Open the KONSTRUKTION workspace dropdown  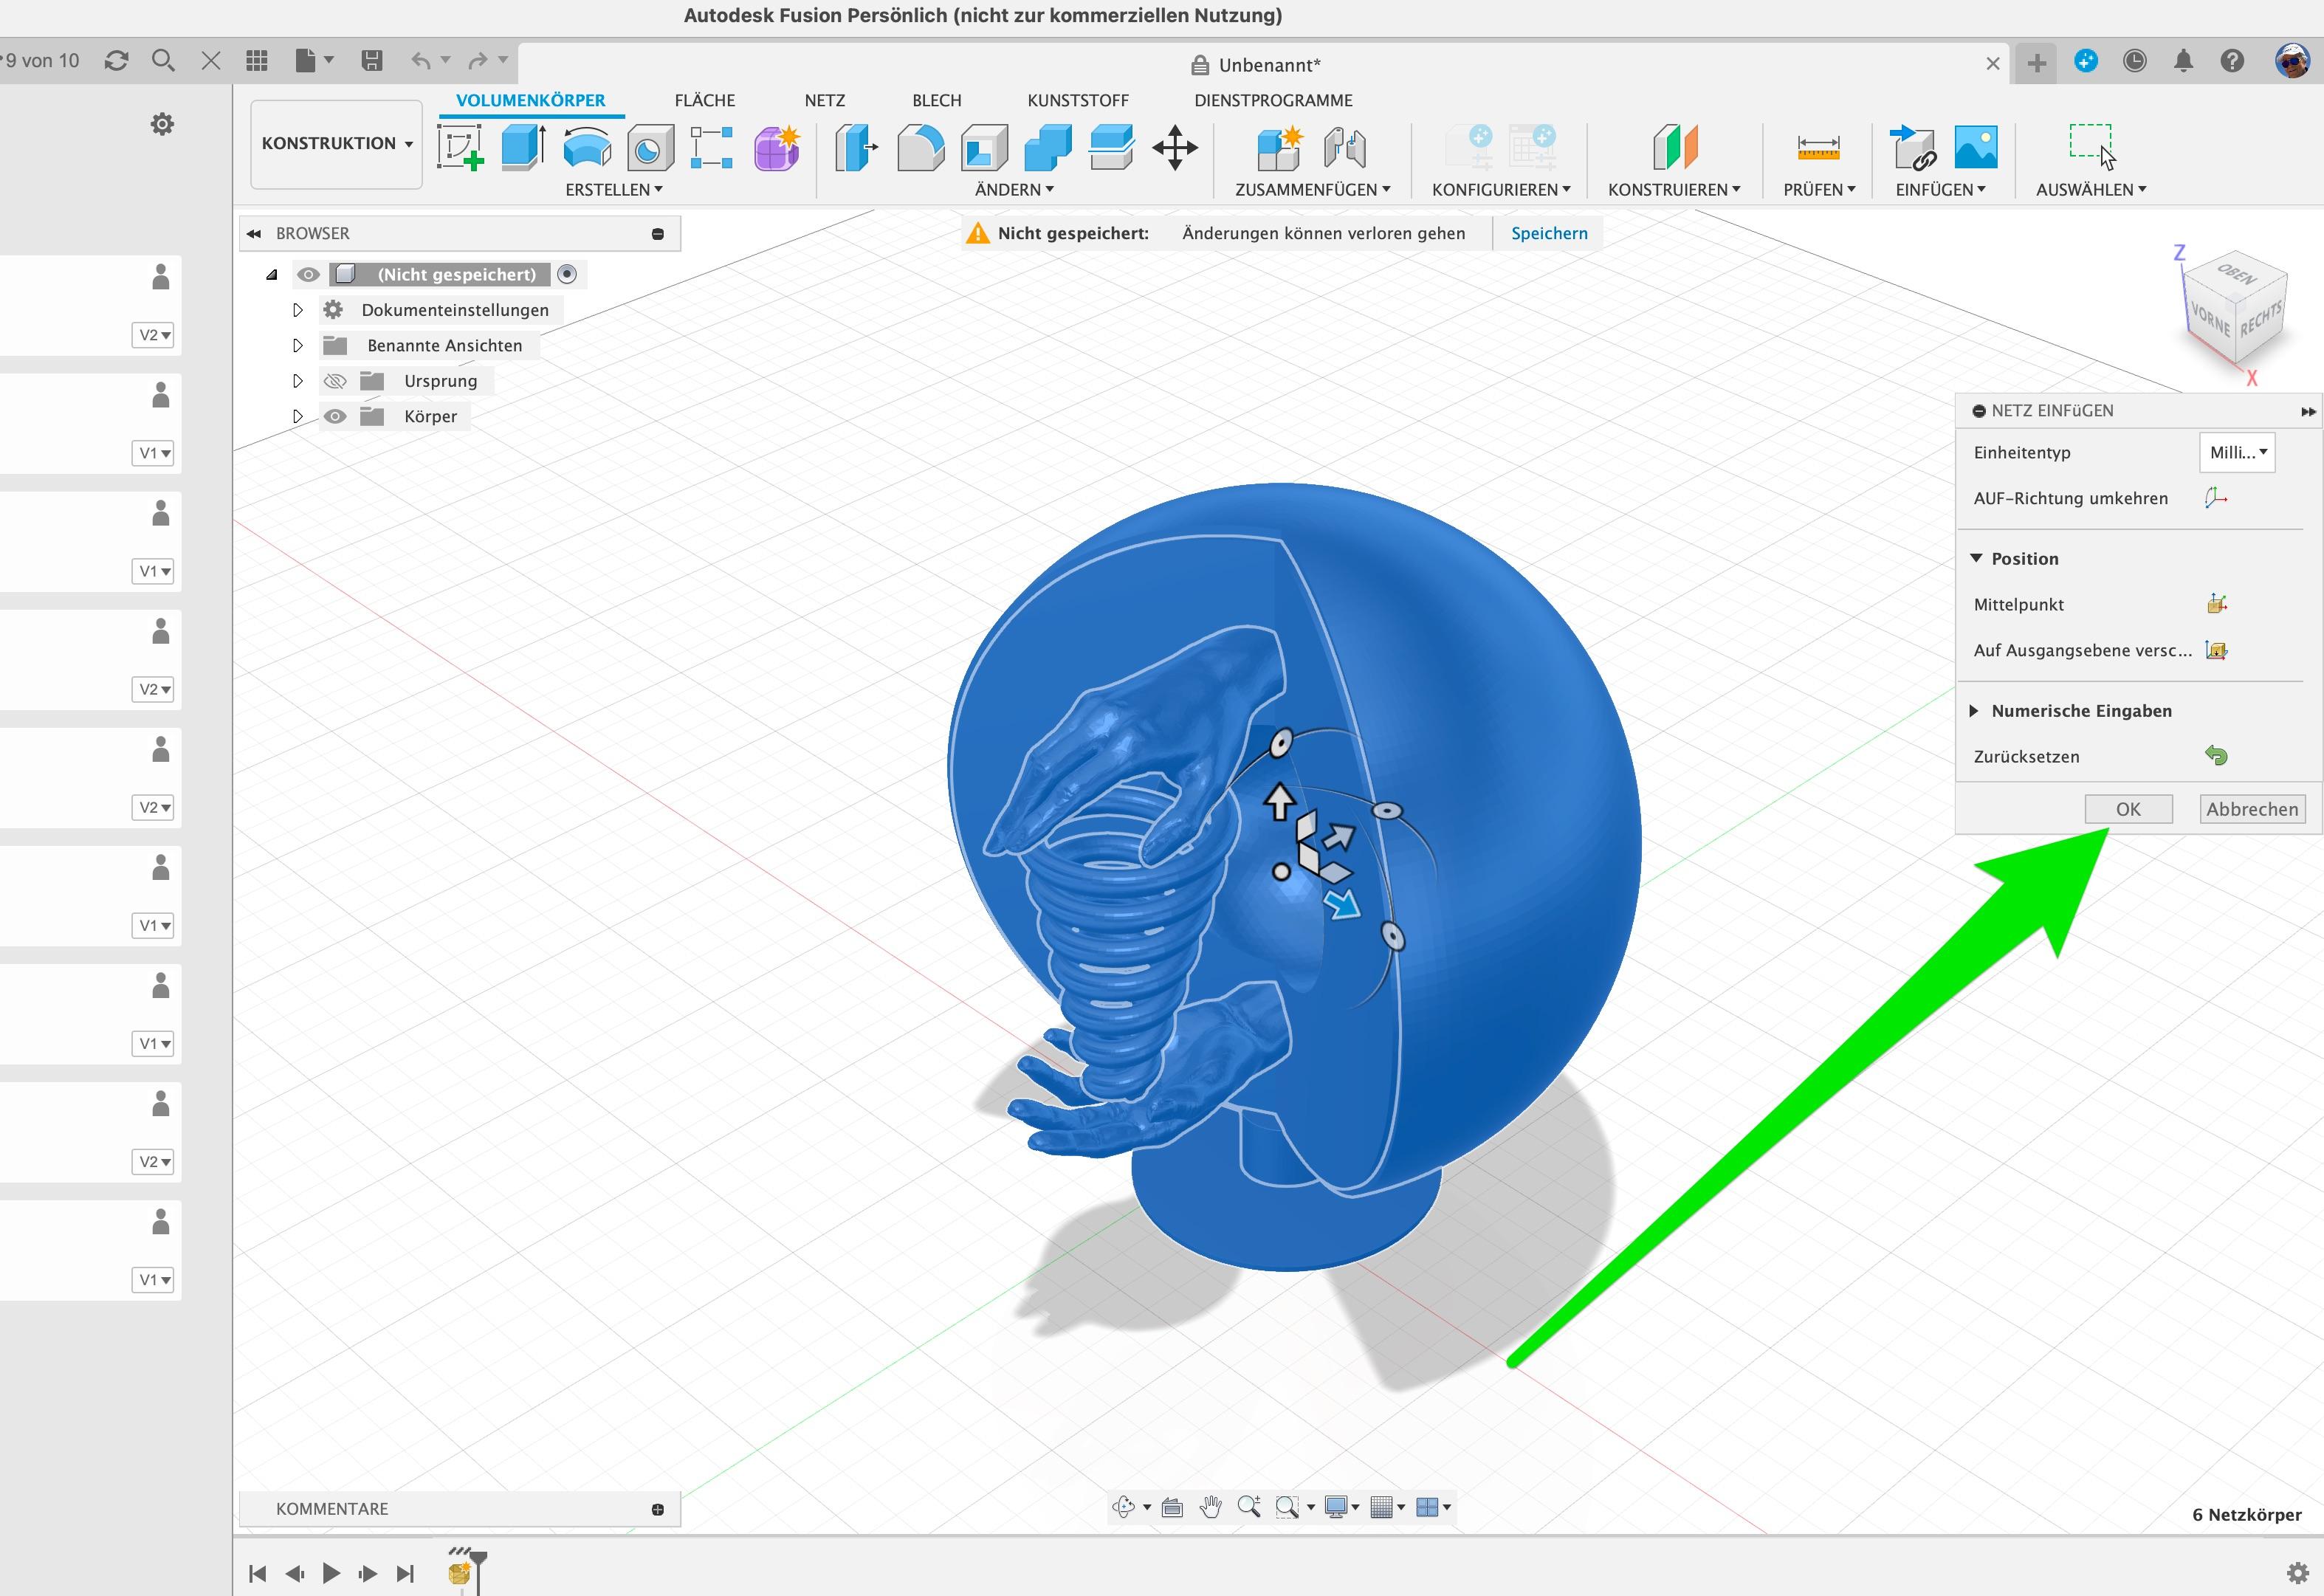point(336,144)
